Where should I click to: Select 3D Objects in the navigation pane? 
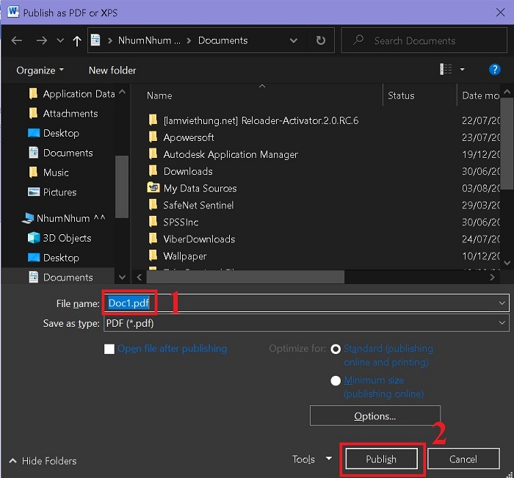pyautogui.click(x=67, y=238)
